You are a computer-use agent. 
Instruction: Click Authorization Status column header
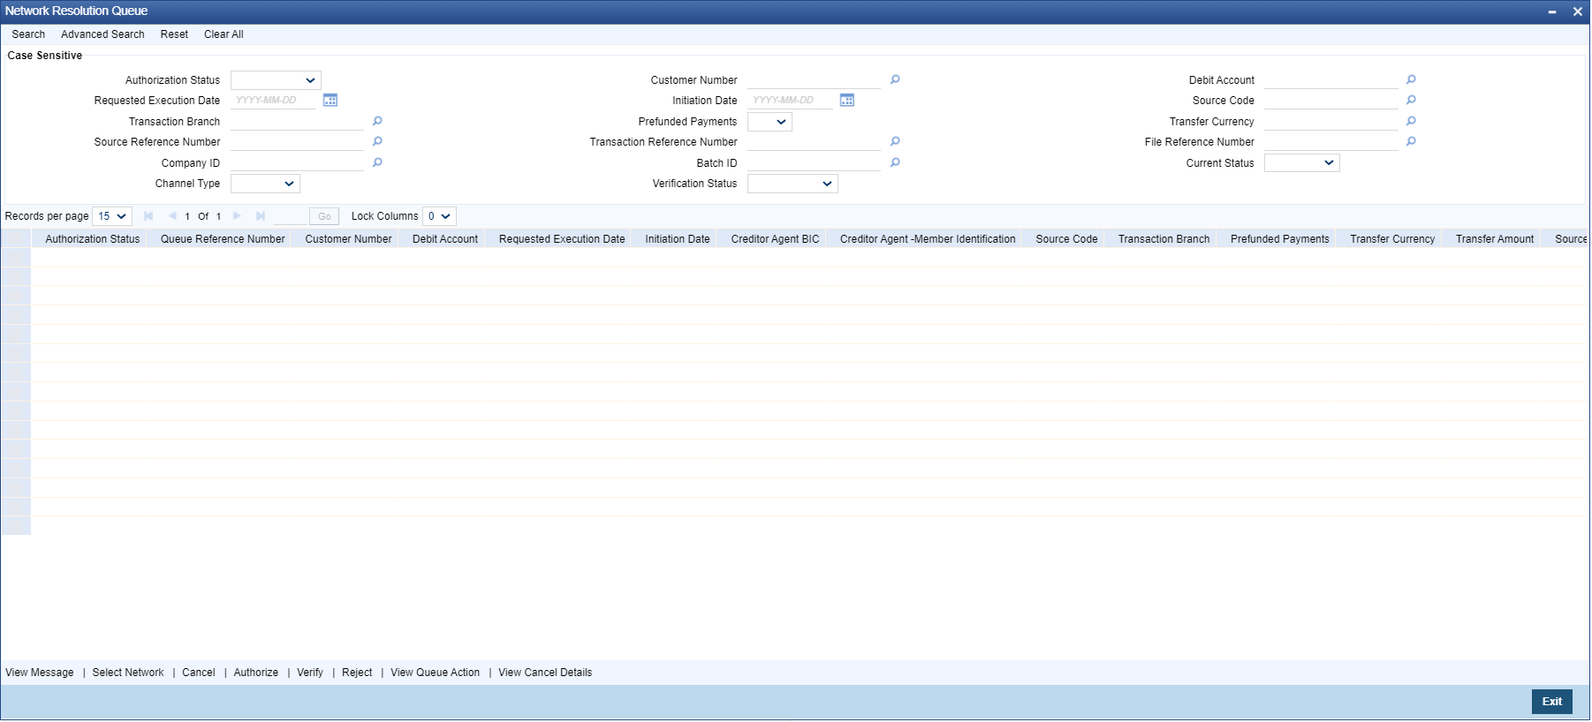click(x=93, y=239)
